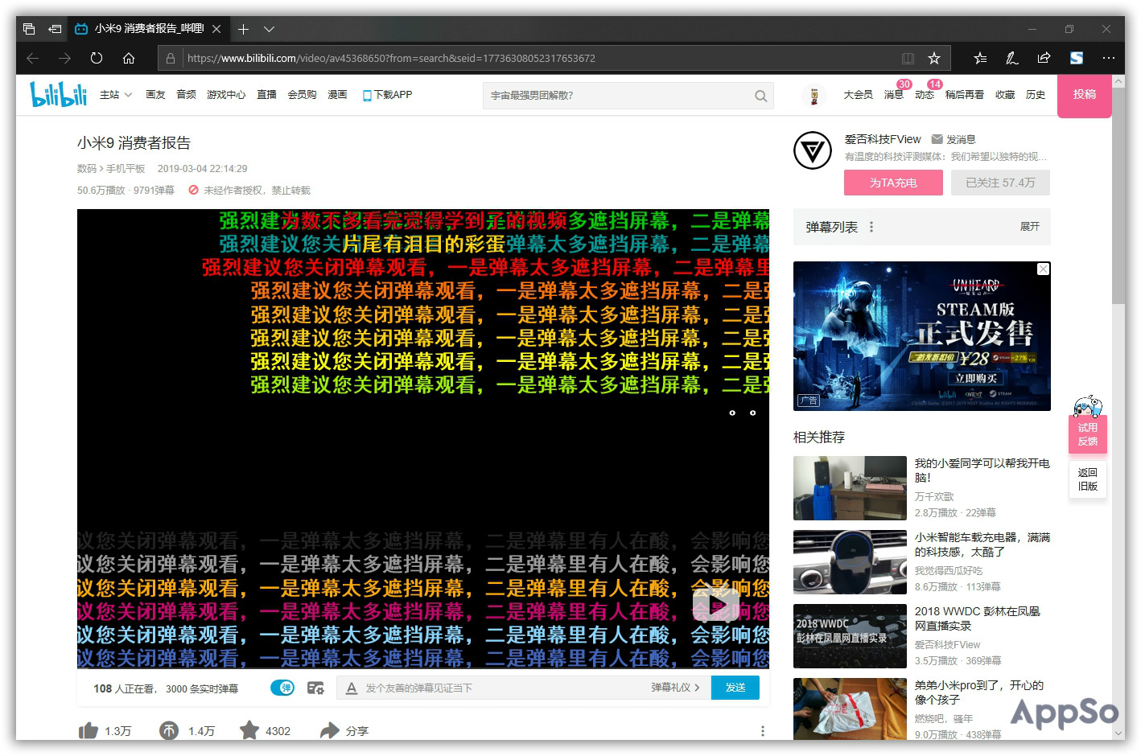Toggle the danmaku on/off switch
Screen dimensions: 1141x756
point(282,688)
